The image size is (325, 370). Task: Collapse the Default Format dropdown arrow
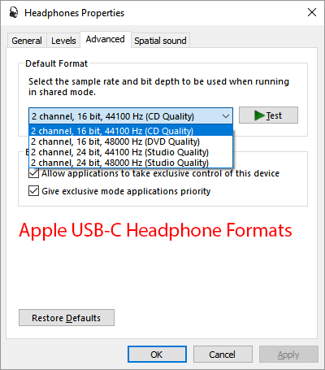pyautogui.click(x=226, y=116)
